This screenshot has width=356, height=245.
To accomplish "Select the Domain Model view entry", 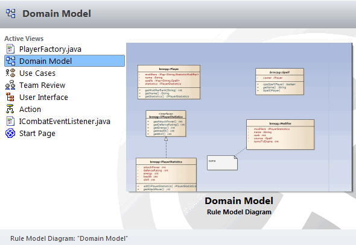I will [x=65, y=61].
